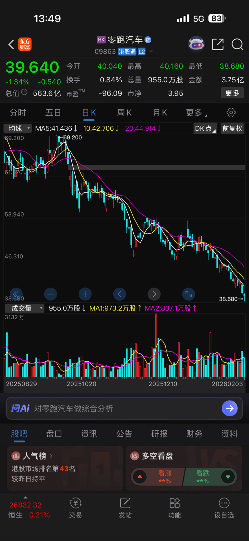
Task: Switch to 月K chart tab
Action: point(160,112)
